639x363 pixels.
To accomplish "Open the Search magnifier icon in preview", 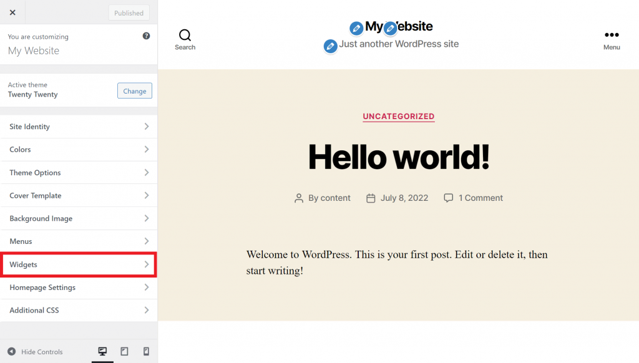I will tap(185, 36).
